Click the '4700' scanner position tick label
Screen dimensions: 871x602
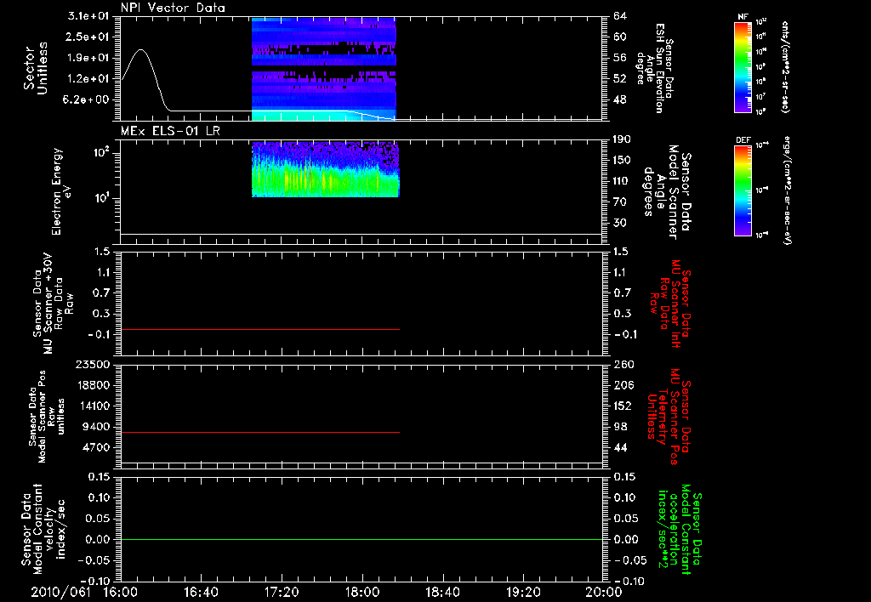(95, 447)
